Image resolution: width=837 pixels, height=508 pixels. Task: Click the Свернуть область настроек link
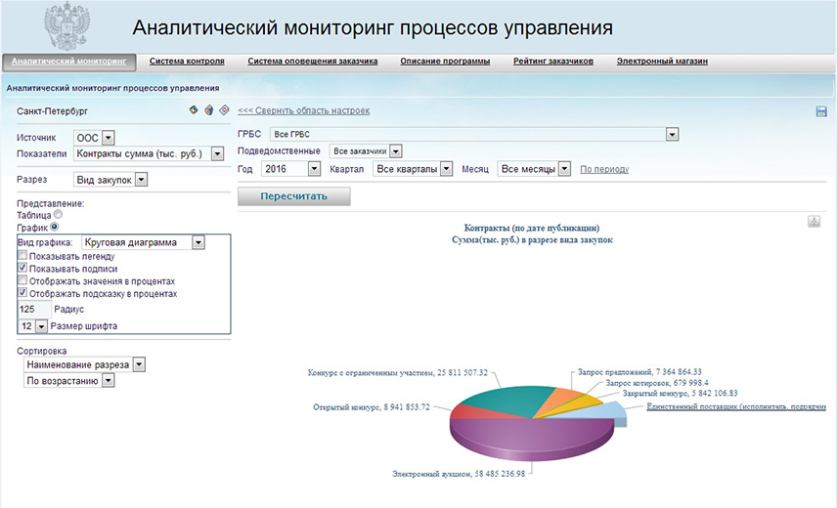pos(303,111)
